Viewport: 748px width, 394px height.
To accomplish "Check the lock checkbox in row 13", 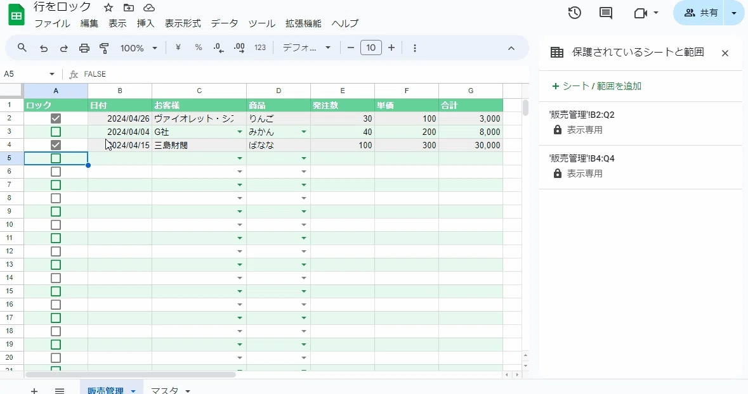I will click(x=56, y=264).
